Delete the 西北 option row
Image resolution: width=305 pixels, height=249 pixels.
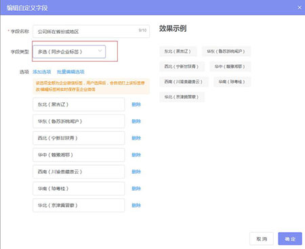[x=136, y=138]
